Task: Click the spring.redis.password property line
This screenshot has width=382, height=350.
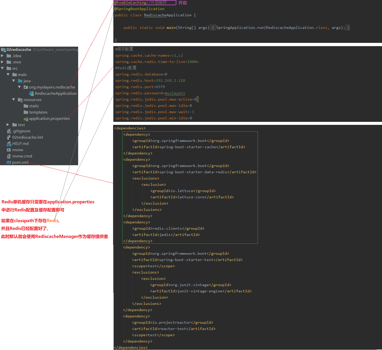Action: click(150, 93)
